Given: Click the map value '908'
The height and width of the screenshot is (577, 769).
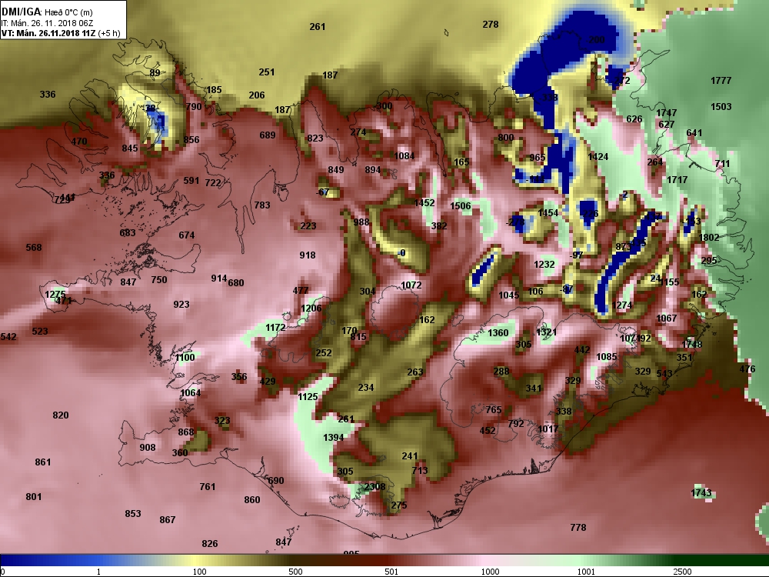Looking at the screenshot, I should [x=148, y=447].
